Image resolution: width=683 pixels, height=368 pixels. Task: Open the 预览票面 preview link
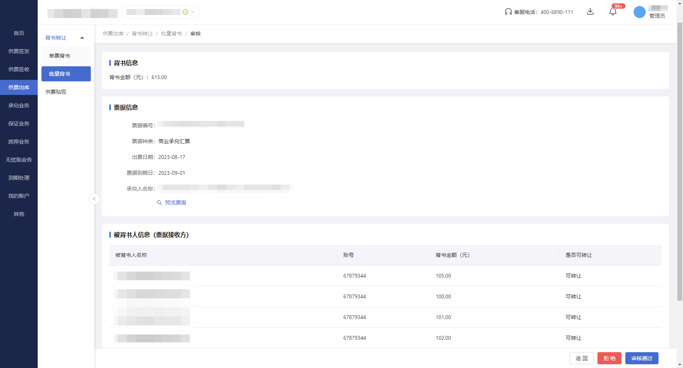point(176,203)
